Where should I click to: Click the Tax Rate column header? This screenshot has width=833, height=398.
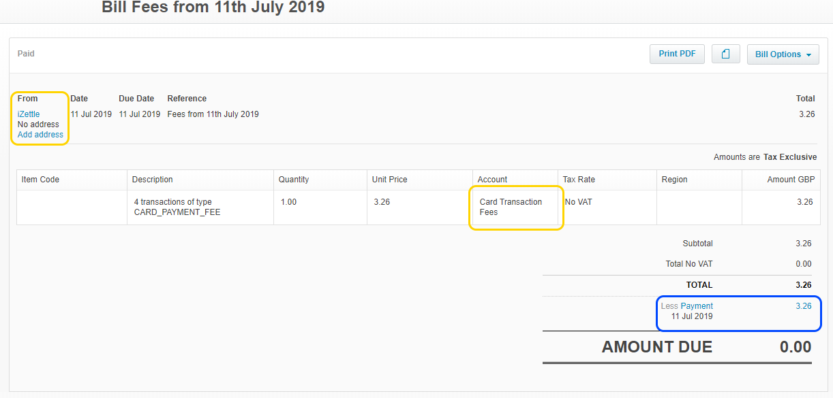click(579, 180)
